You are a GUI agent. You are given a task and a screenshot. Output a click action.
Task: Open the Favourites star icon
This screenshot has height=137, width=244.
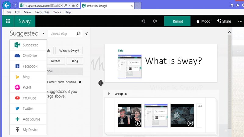(x=238, y=5)
